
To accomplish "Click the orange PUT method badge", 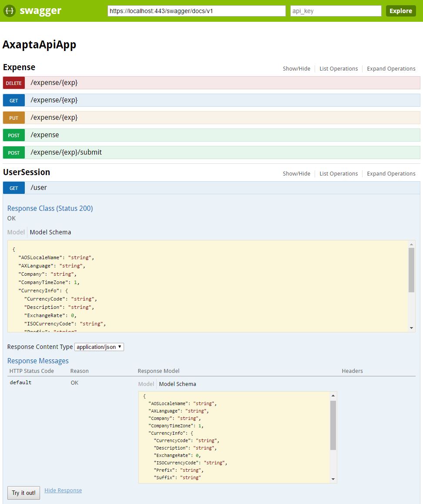I will pos(14,118).
